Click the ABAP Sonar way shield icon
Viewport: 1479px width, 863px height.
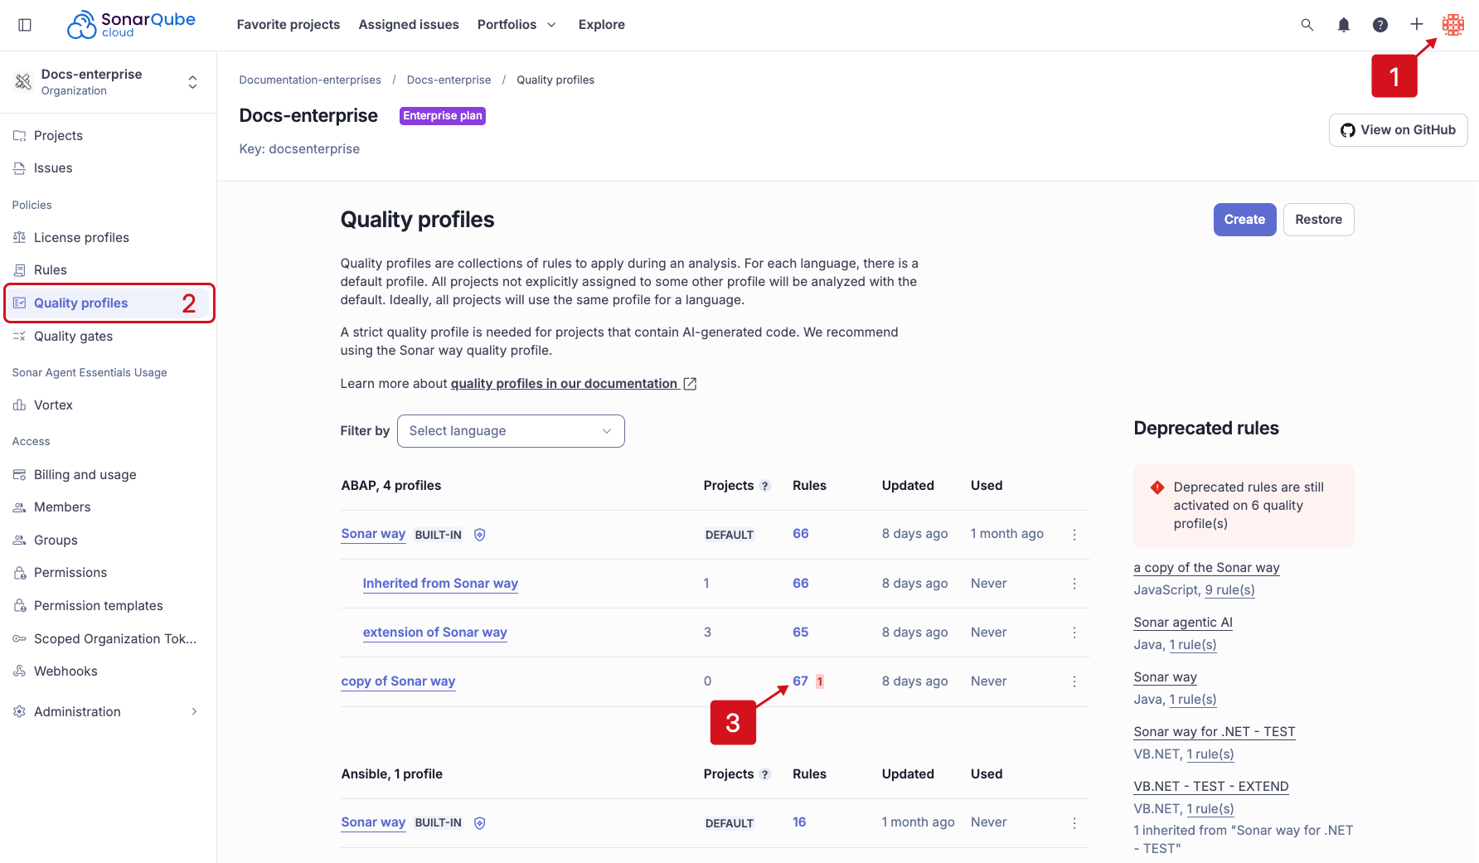pos(479,535)
